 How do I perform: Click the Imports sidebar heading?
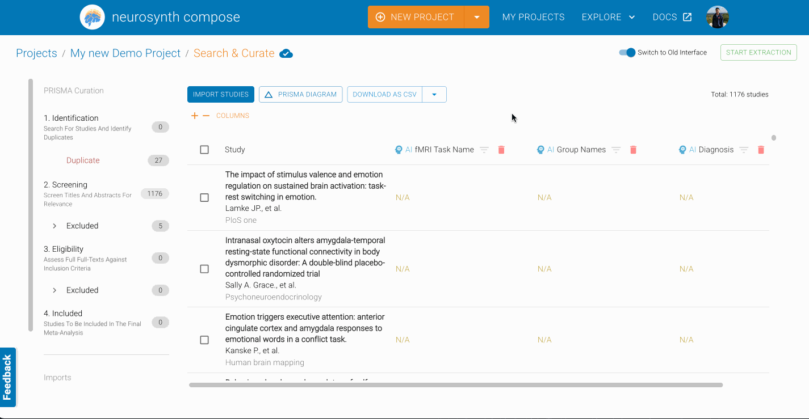coord(57,378)
